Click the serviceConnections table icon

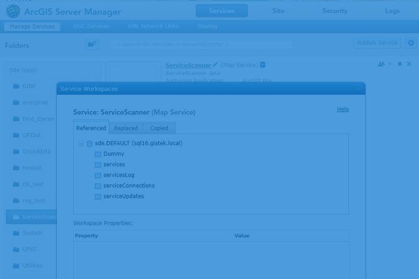pyautogui.click(x=98, y=186)
